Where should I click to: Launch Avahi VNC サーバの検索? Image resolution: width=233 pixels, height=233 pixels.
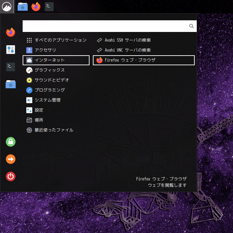(x=144, y=50)
